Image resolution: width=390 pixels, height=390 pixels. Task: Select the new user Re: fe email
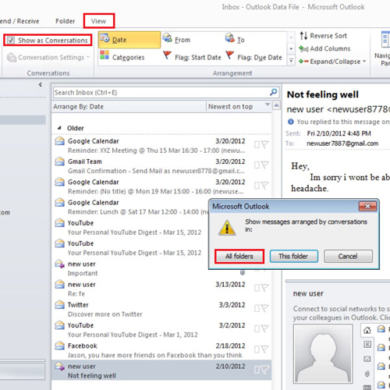point(161,289)
